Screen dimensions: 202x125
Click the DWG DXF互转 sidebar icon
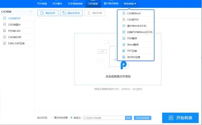pyautogui.click(x=4, y=43)
